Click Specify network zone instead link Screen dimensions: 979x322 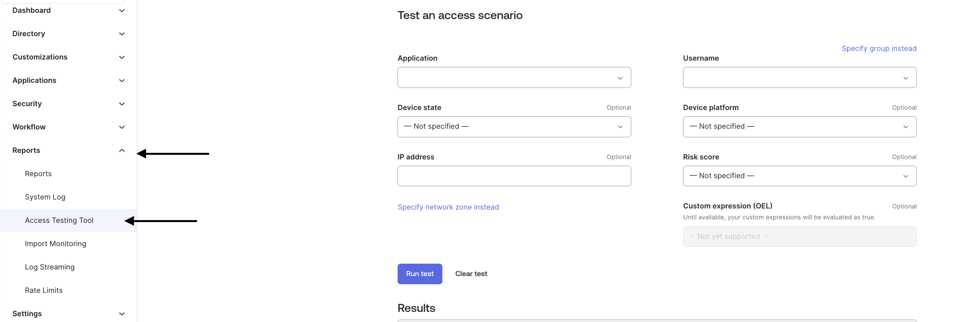(x=448, y=207)
